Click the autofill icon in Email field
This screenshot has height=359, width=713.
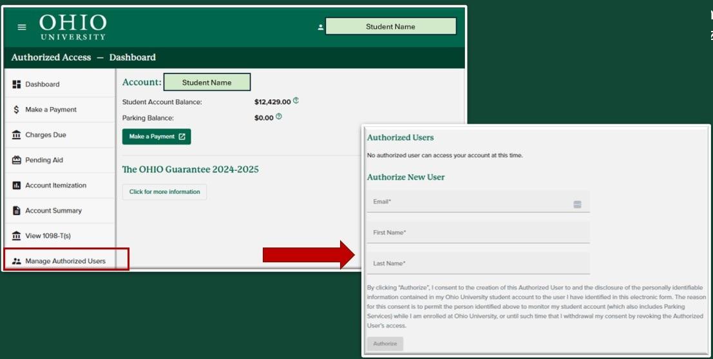click(x=577, y=204)
